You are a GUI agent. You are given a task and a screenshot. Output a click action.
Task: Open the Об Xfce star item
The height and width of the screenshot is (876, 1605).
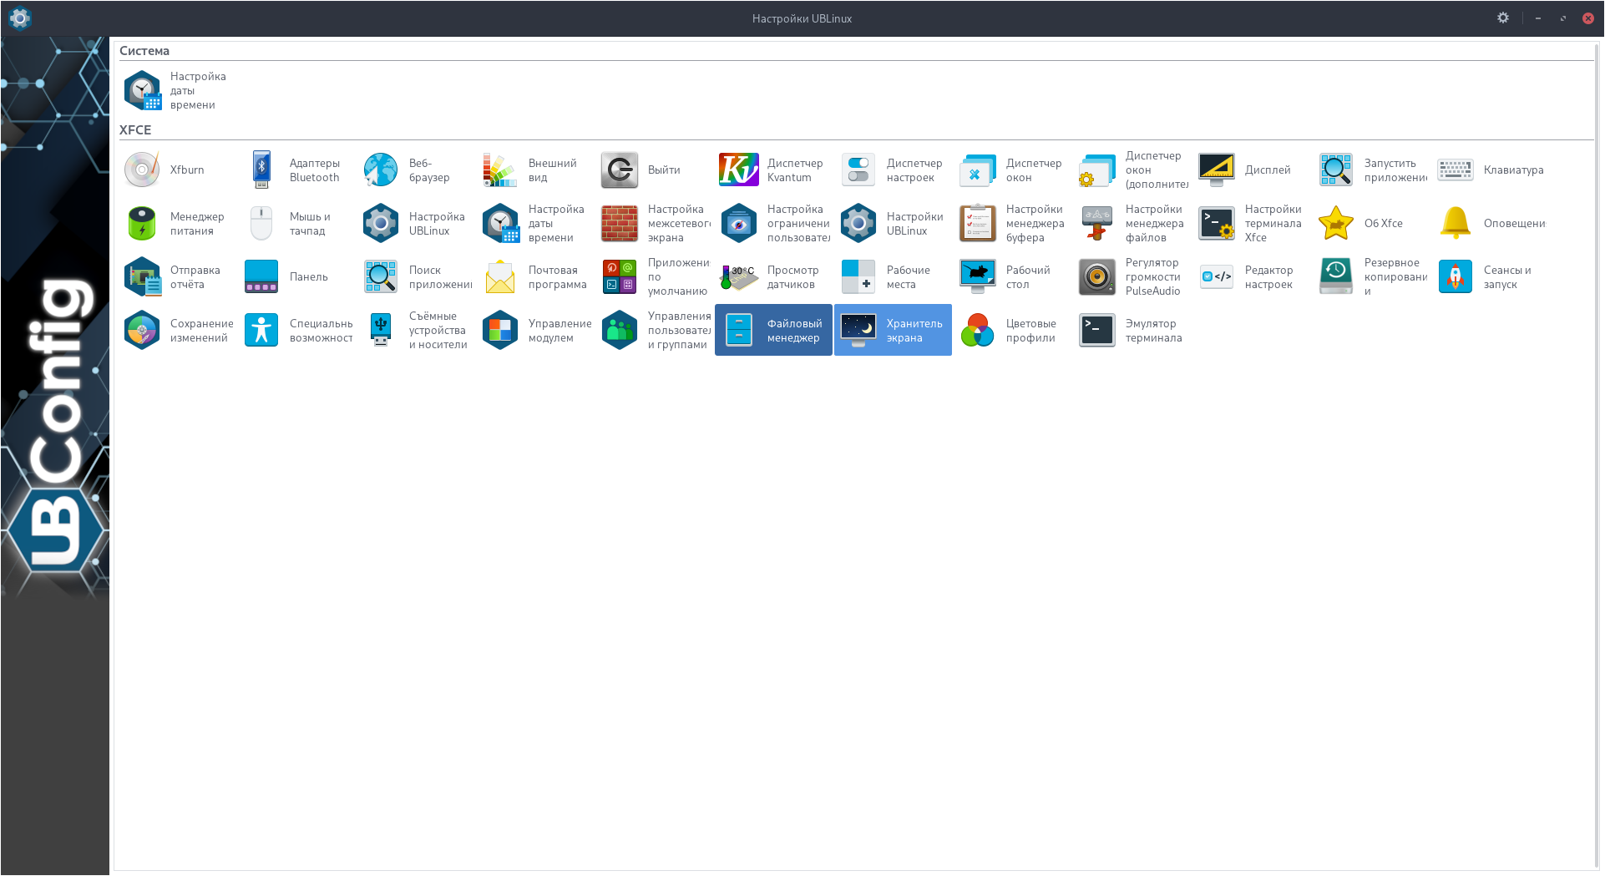point(1371,224)
